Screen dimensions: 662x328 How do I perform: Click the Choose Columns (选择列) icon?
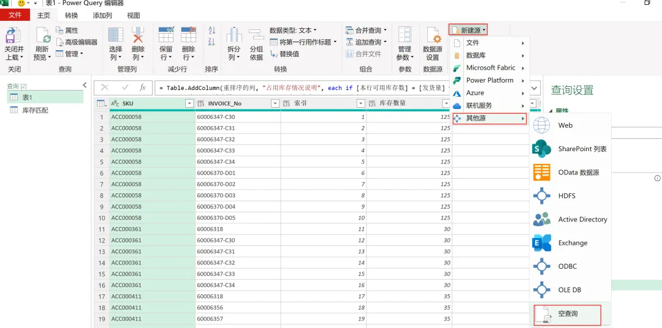tap(116, 34)
